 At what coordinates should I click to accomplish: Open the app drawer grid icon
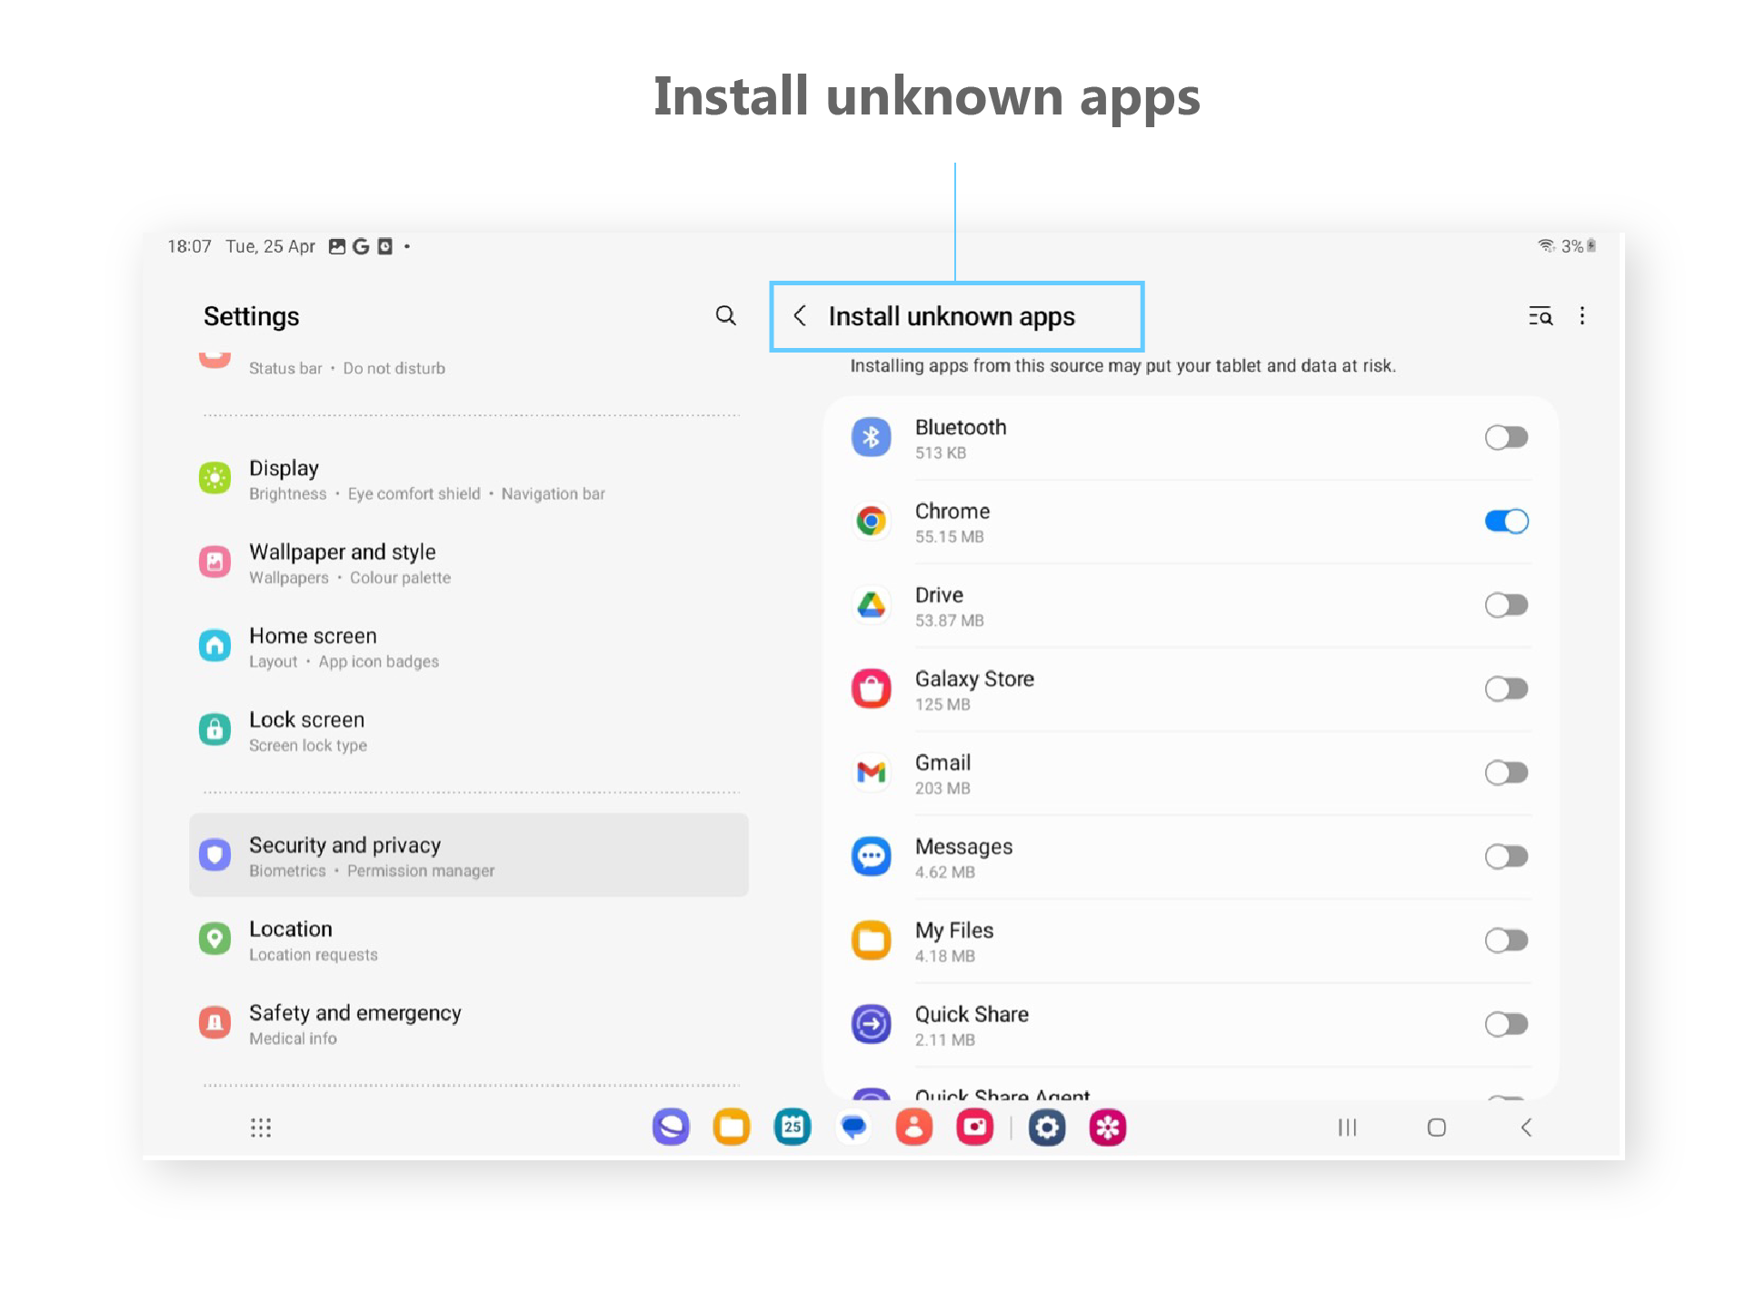click(261, 1128)
